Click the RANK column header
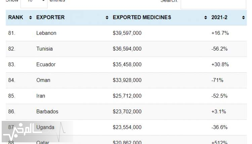Image resolution: width=252 pixels, height=144 pixels. click(x=15, y=17)
